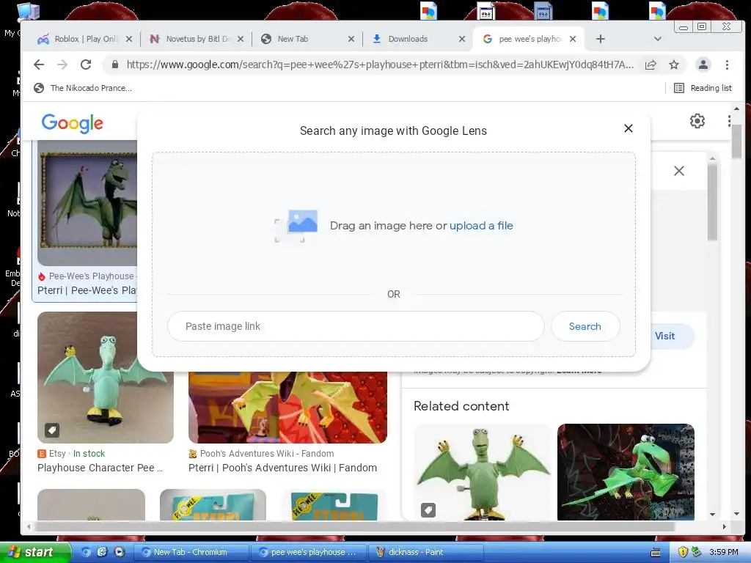Open the Reading list
The image size is (751, 563).
click(x=703, y=88)
